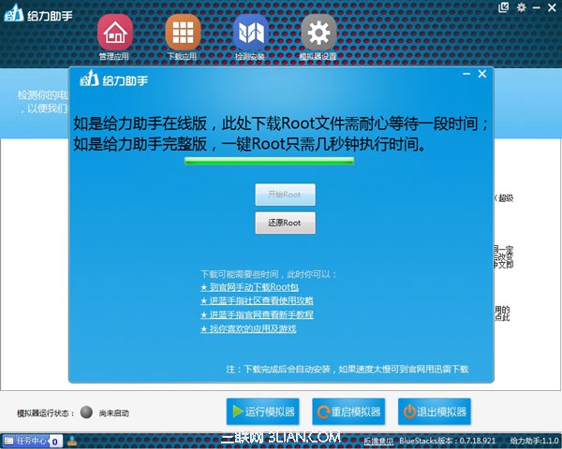Image resolution: width=562 pixels, height=449 pixels.
Task: Click 重启模拟器 button
Action: coord(348,412)
